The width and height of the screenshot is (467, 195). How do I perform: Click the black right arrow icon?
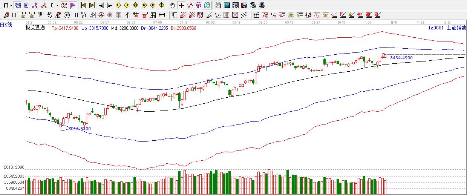click(x=109, y=5)
